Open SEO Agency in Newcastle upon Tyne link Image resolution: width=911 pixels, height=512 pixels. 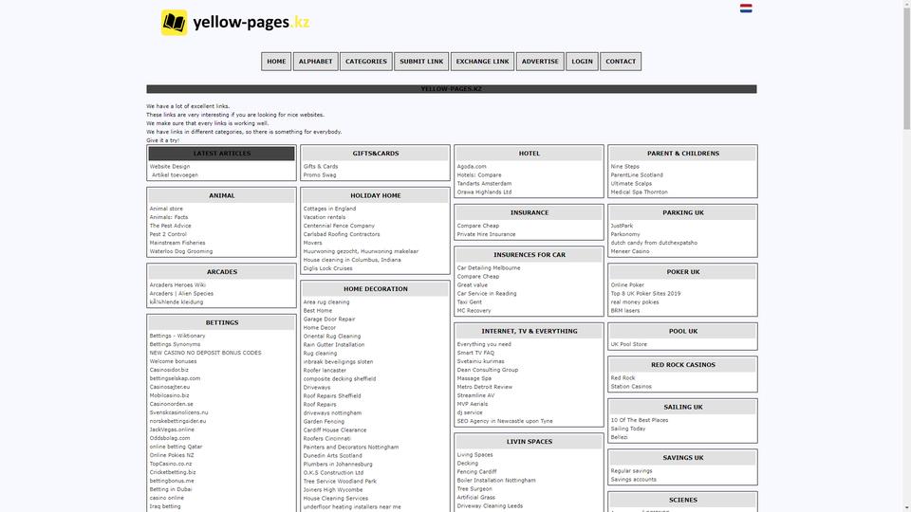(x=505, y=421)
